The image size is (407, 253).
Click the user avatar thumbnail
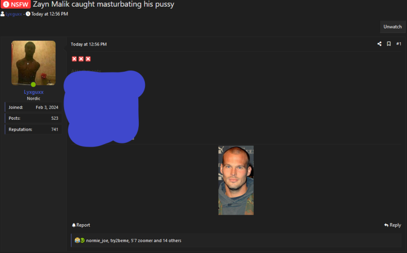tap(34, 63)
